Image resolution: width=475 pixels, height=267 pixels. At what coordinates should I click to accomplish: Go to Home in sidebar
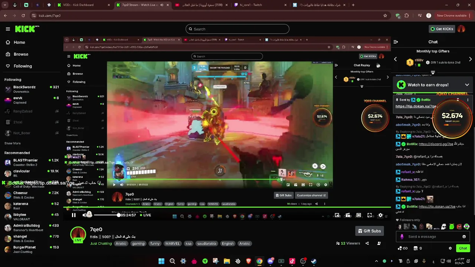[x=15, y=42]
